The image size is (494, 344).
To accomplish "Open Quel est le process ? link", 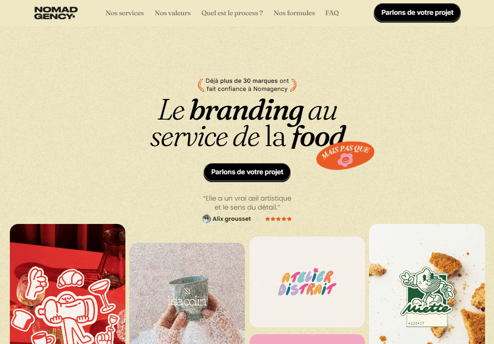I will point(232,13).
